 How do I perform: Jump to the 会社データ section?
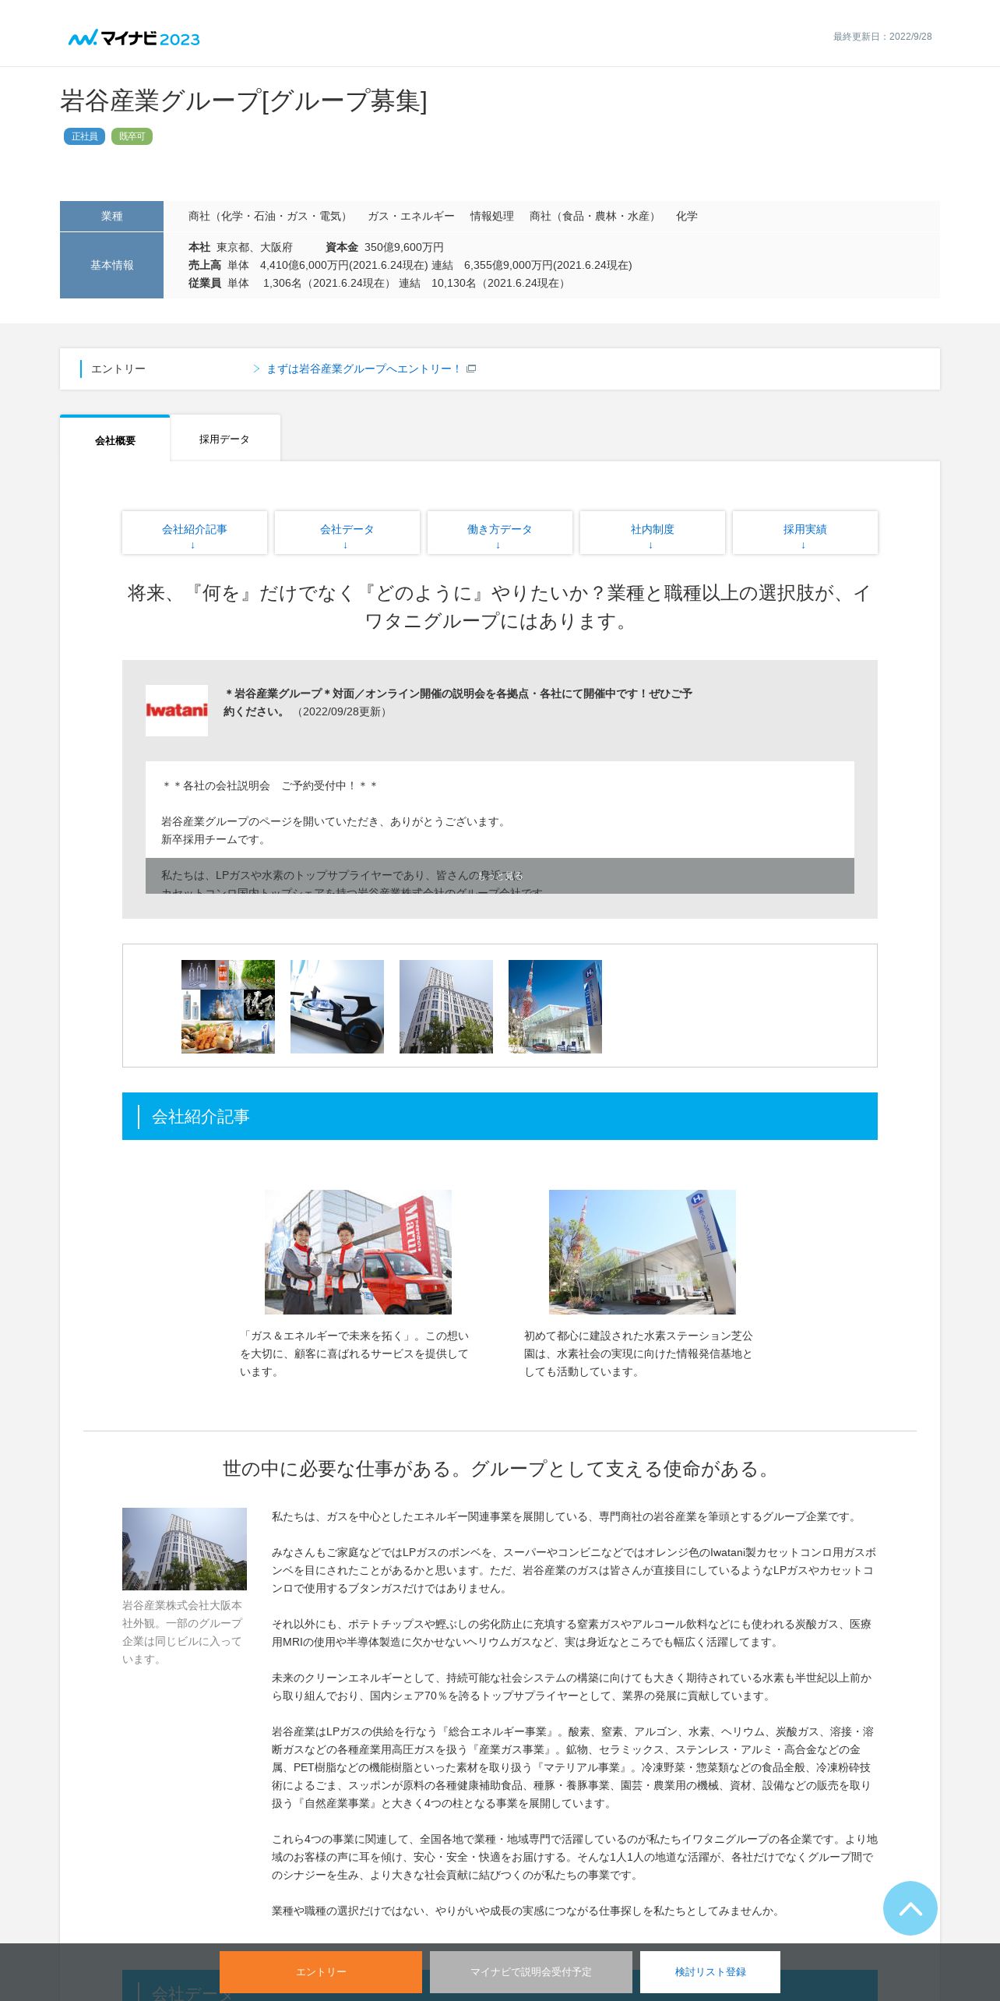tap(347, 533)
